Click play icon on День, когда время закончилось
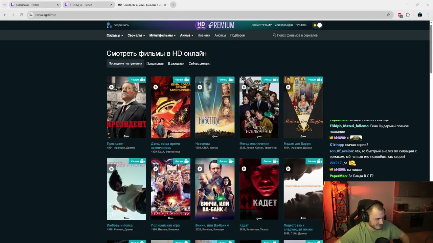 click(156, 87)
